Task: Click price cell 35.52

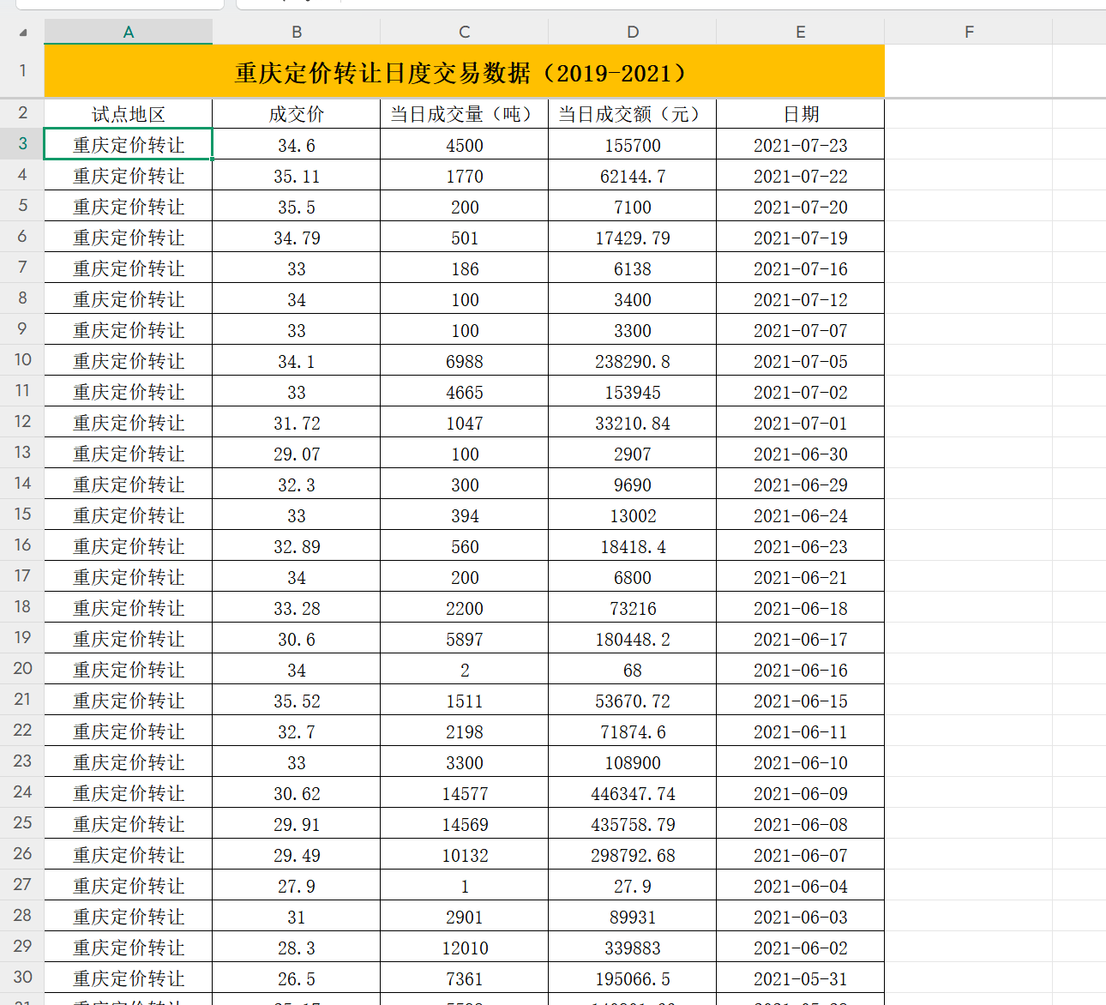Action: [x=297, y=701]
